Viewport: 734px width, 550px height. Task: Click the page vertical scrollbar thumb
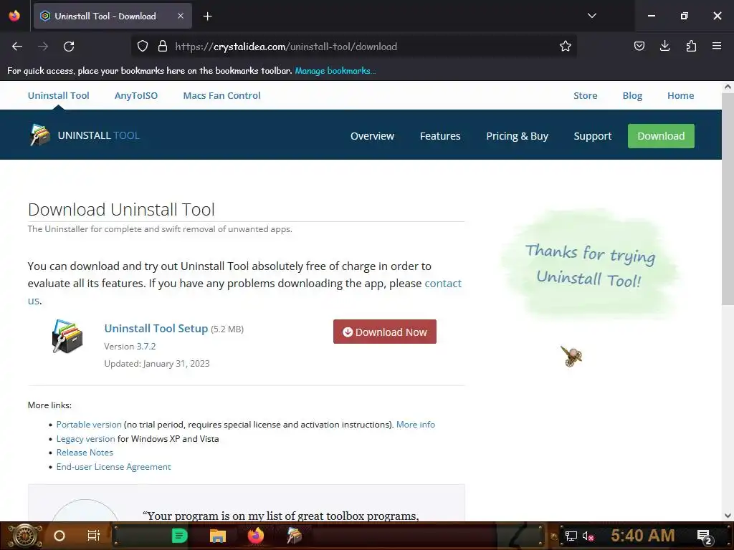728,199
